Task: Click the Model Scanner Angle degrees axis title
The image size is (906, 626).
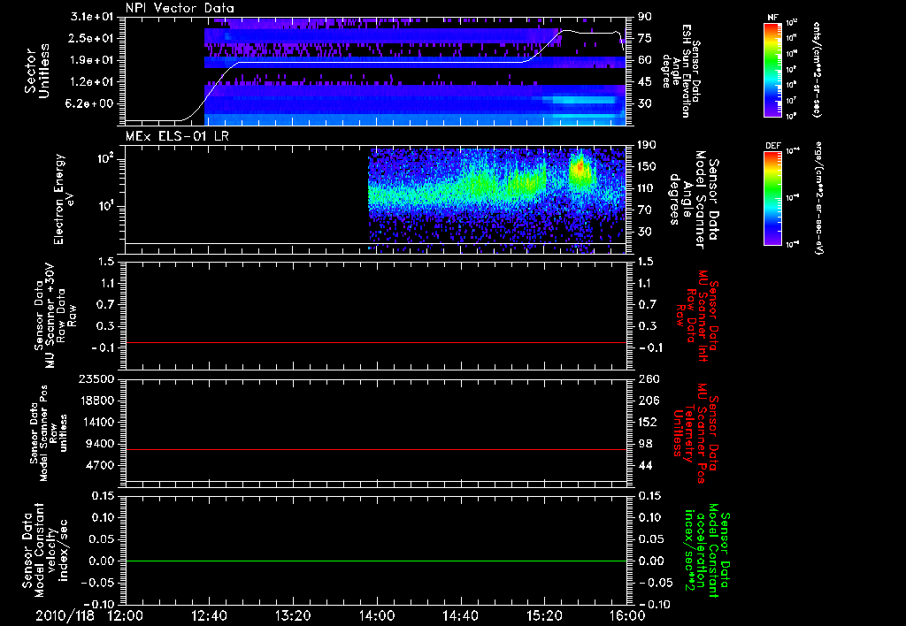Action: pyautogui.click(x=694, y=200)
